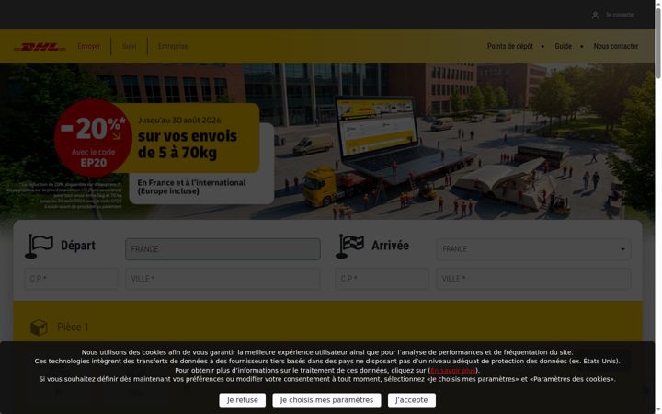Focus the Départ C.P field
The width and height of the screenshot is (662, 414).
[72, 279]
